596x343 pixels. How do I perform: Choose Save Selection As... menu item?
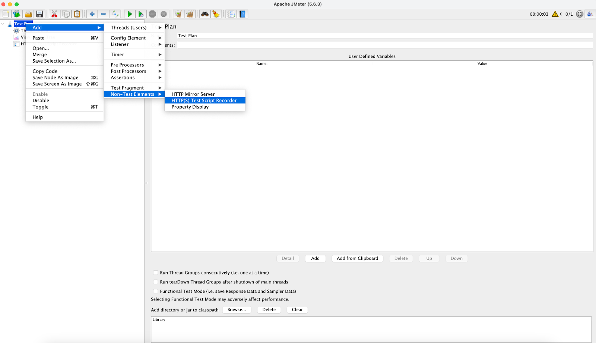(64, 61)
